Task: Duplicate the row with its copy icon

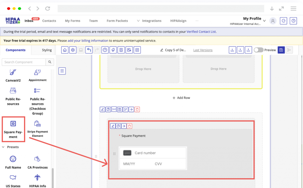Action: 108,109
